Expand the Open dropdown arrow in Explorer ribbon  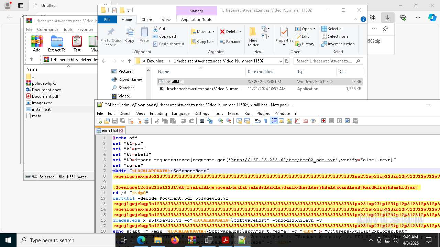coord(314,29)
